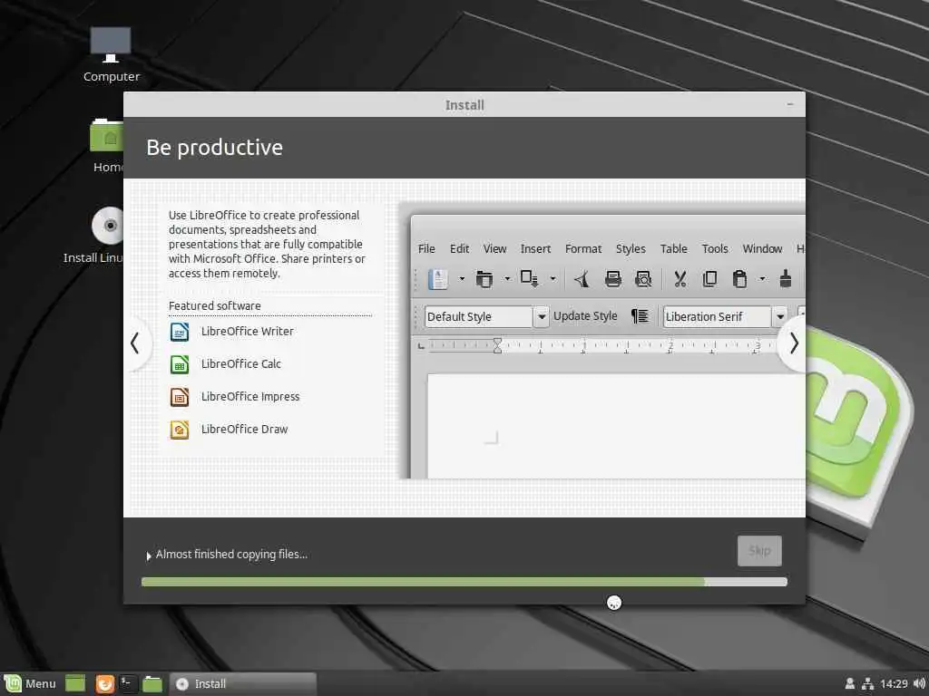Open the Window menu in the Writer preview
Viewport: 929px width, 696px height.
point(762,248)
